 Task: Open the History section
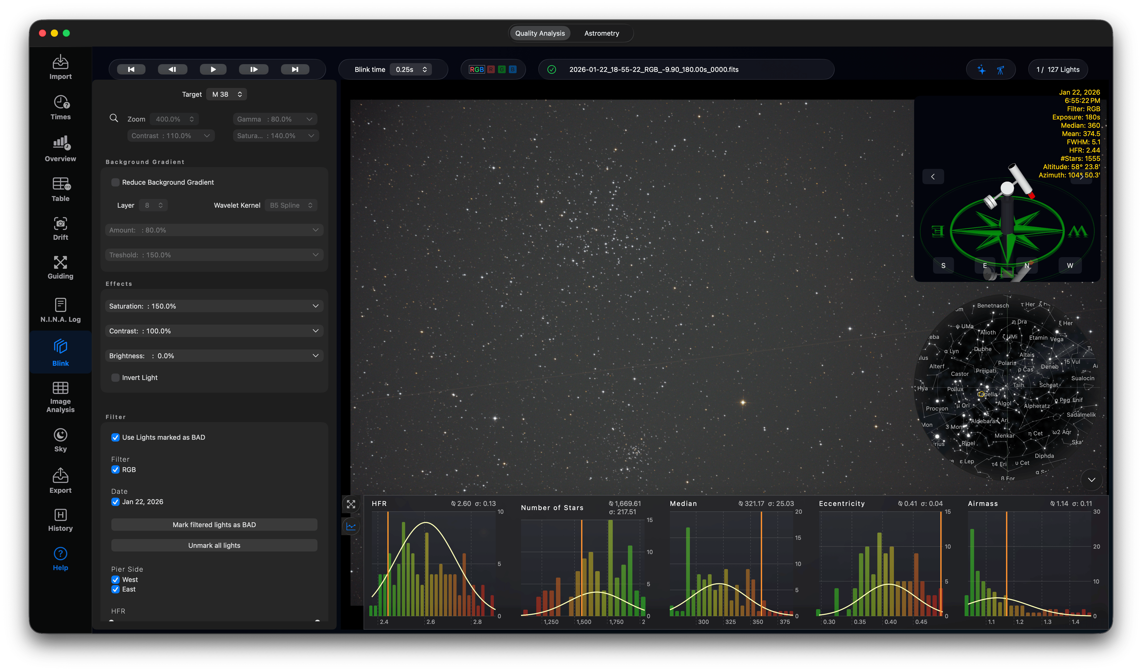click(x=60, y=520)
